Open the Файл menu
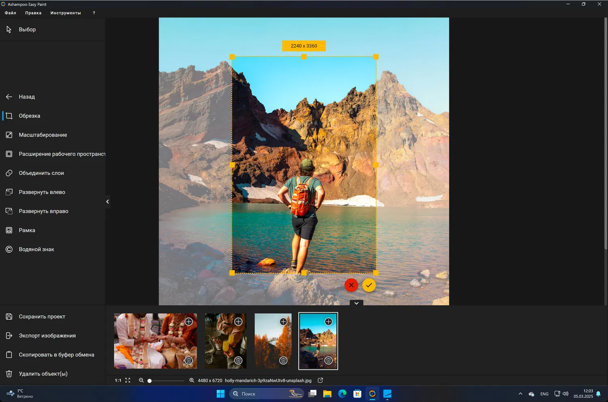 coord(11,13)
